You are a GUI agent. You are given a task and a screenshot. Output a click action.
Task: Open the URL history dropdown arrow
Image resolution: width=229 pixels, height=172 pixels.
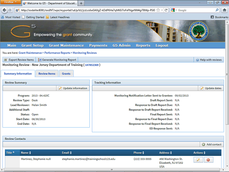click(x=162, y=10)
